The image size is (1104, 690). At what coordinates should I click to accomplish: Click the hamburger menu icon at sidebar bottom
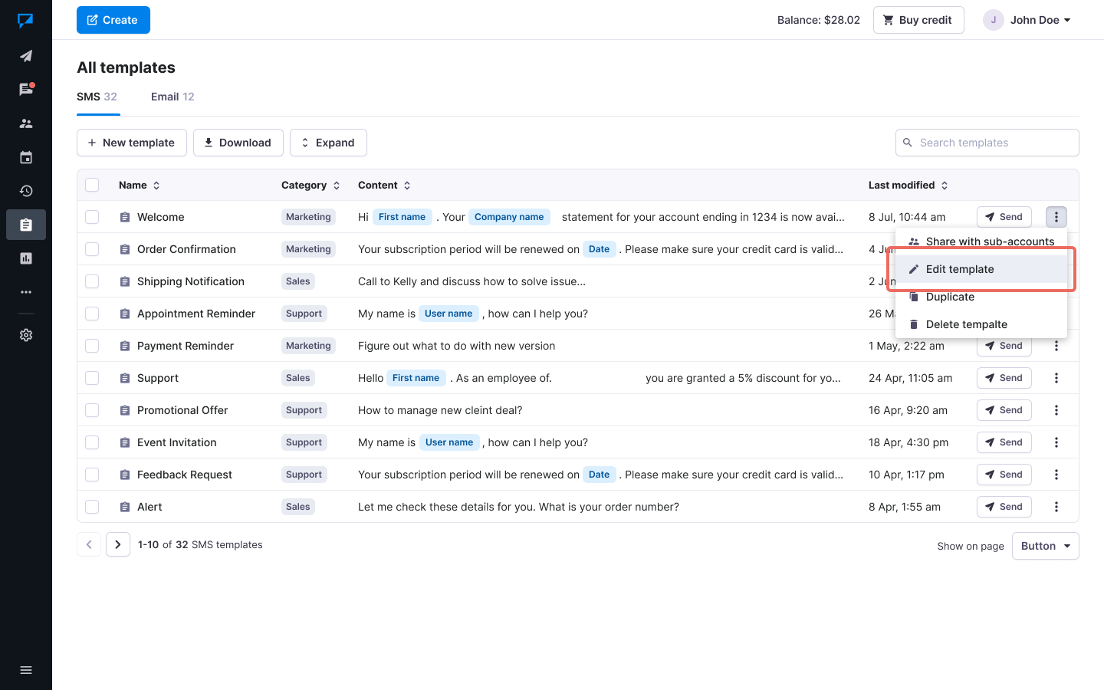point(26,670)
